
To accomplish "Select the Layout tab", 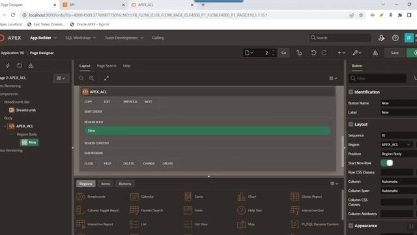I will [85, 66].
